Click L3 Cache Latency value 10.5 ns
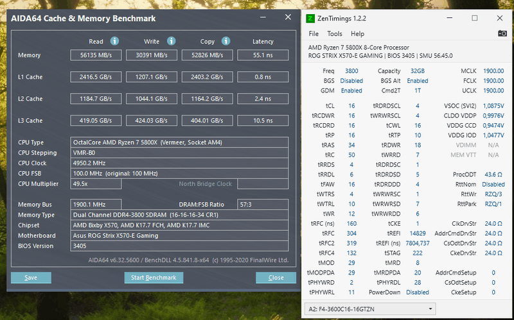 point(263,121)
